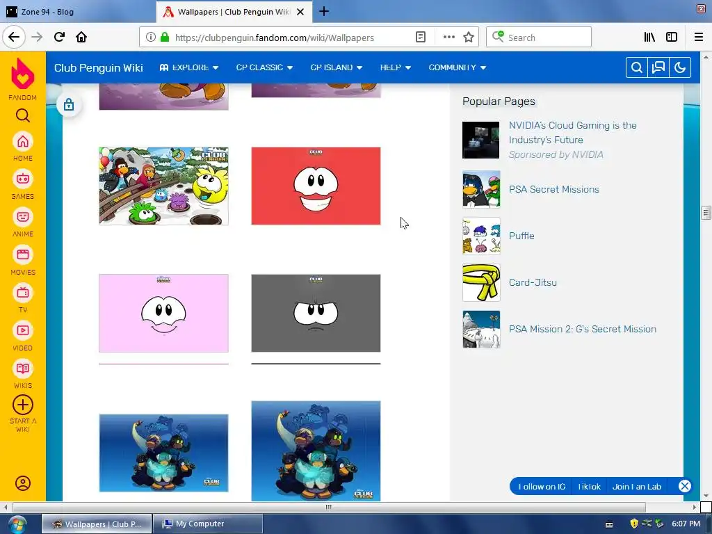Click the browser forward arrow
Image resolution: width=712 pixels, height=534 pixels.
pyautogui.click(x=37, y=37)
